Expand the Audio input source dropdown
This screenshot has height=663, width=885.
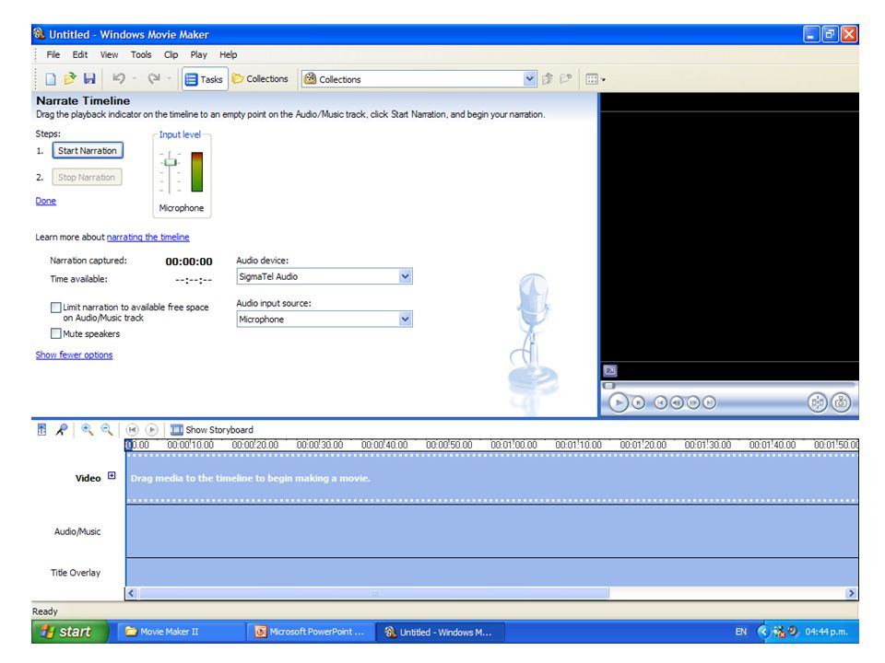tap(405, 320)
